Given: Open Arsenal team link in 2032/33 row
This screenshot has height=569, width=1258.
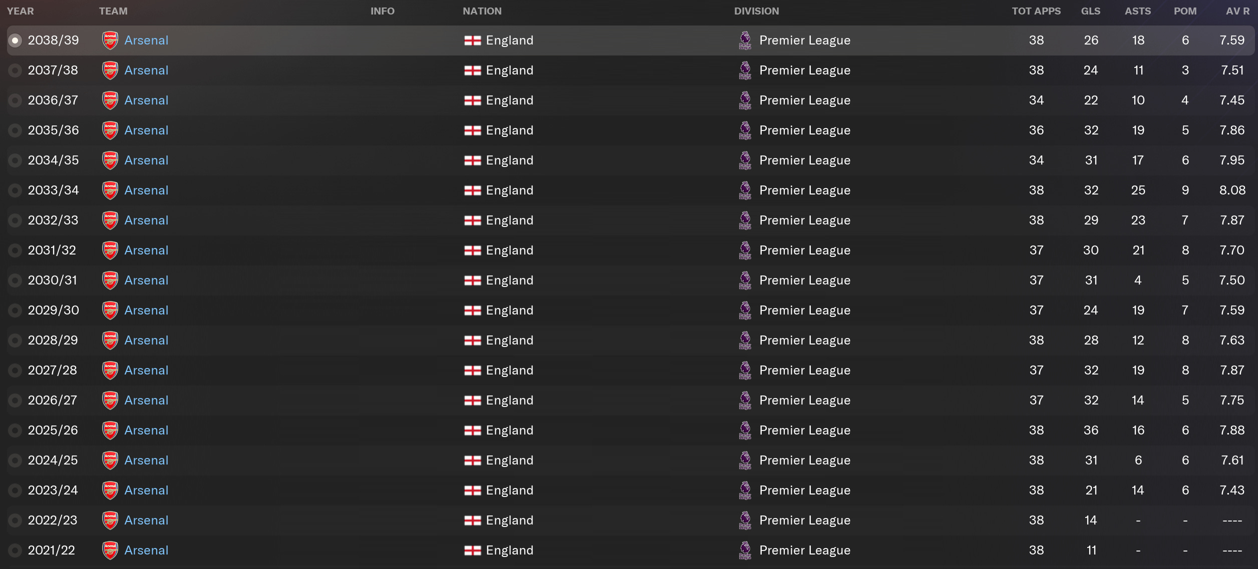Looking at the screenshot, I should coord(146,220).
